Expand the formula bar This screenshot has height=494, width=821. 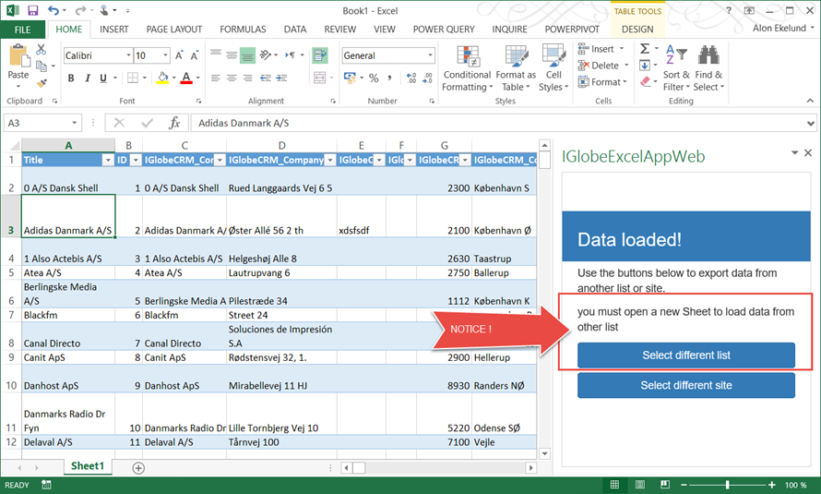coord(811,124)
